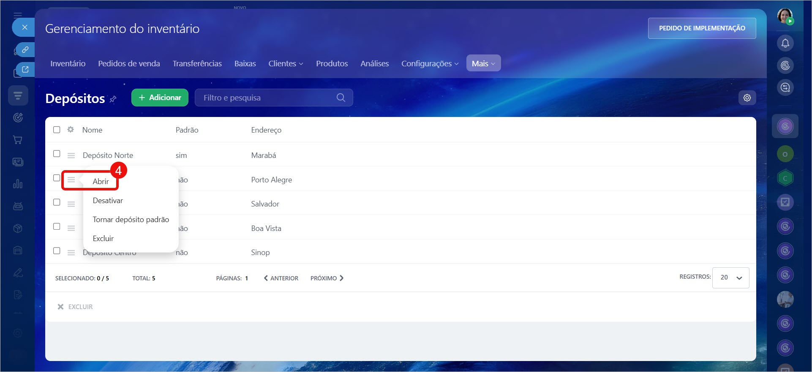Click the pin icon beside Depósitos title
This screenshot has width=812, height=372.
click(x=113, y=99)
